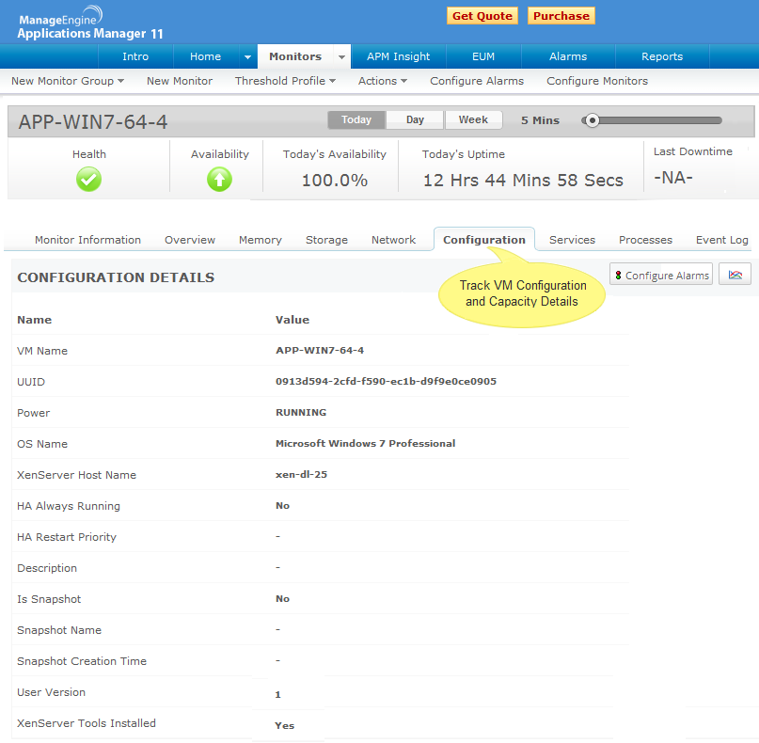
Task: Click the UUID value 0913d594-2cfd-f590-ec1b-d9f9e0ce0905
Action: click(x=386, y=381)
